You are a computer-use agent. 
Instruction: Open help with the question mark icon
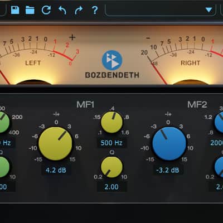(95, 10)
